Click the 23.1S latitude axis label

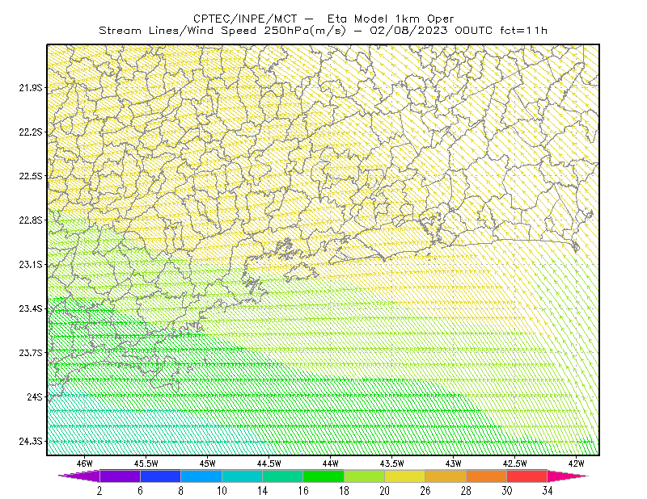tap(31, 264)
